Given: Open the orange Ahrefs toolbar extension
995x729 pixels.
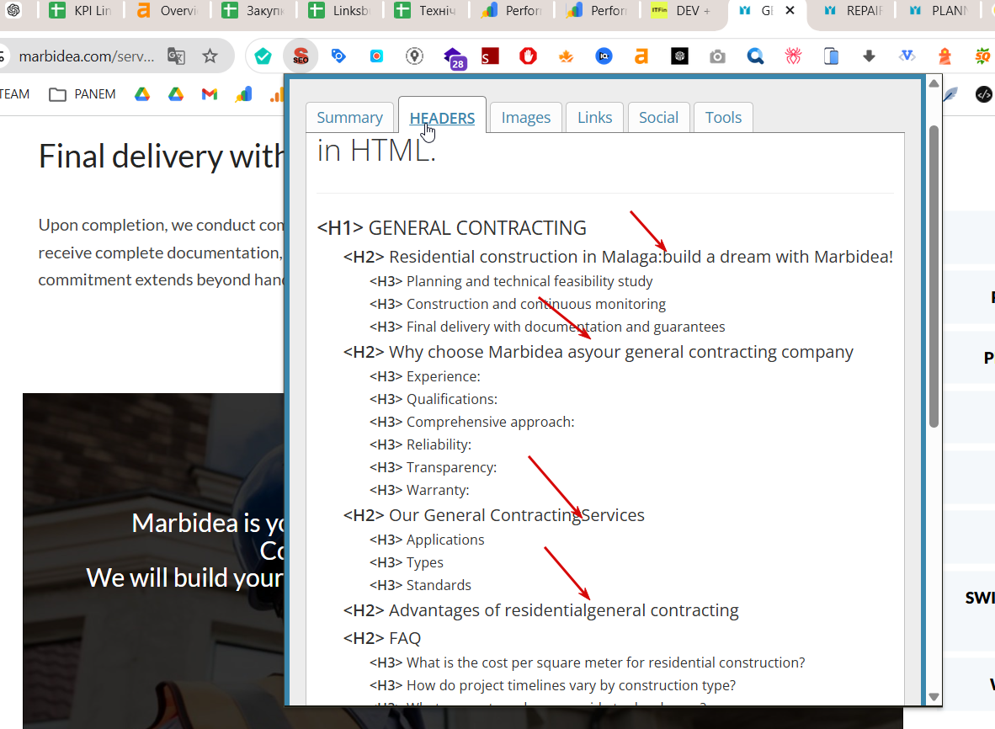Looking at the screenshot, I should (x=641, y=56).
